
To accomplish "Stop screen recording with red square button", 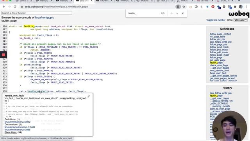I will click(4, 55).
